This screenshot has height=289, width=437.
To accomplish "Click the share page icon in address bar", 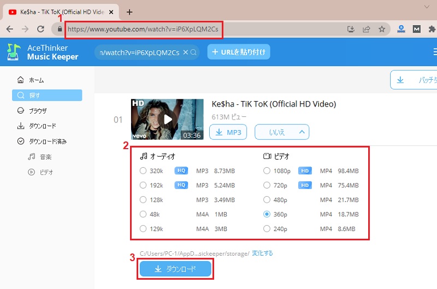I will point(367,30).
